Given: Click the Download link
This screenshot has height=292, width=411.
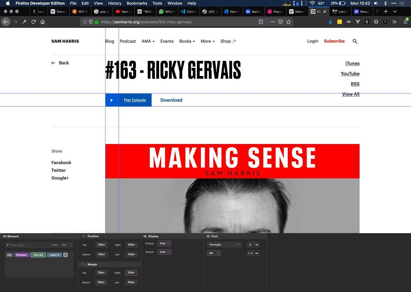Looking at the screenshot, I should (x=171, y=100).
